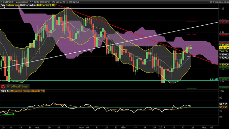Viewport: 229px width, 129px height.
Task: Click the Keltner inf (10) label
Action: [46, 5]
